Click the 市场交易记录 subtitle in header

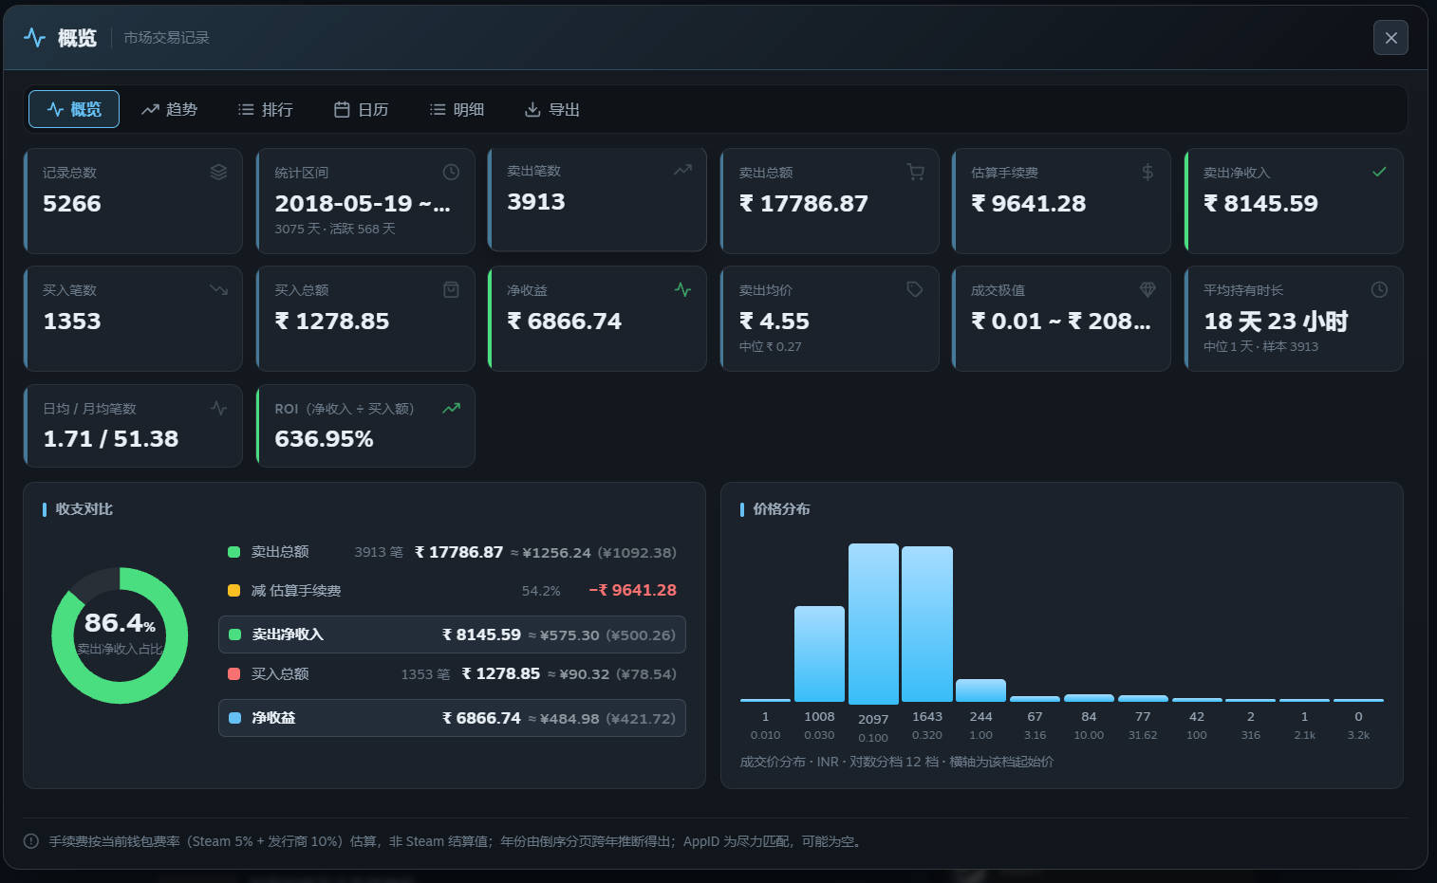point(166,38)
